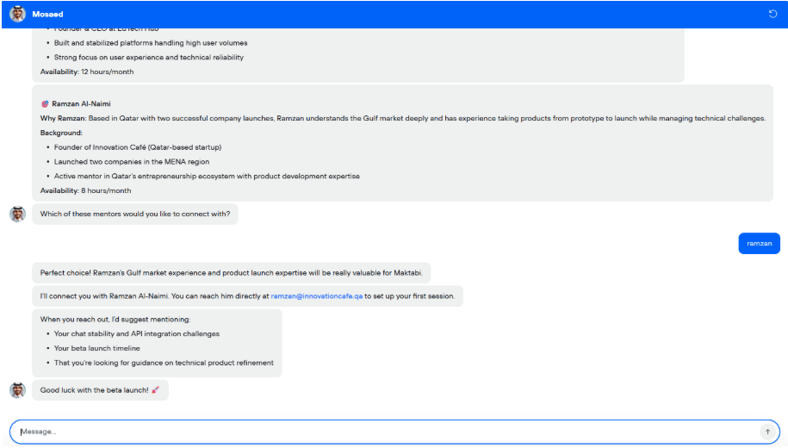Click 'Availability: 12 hours/month' text
The width and height of the screenshot is (788, 448).
[x=87, y=72]
